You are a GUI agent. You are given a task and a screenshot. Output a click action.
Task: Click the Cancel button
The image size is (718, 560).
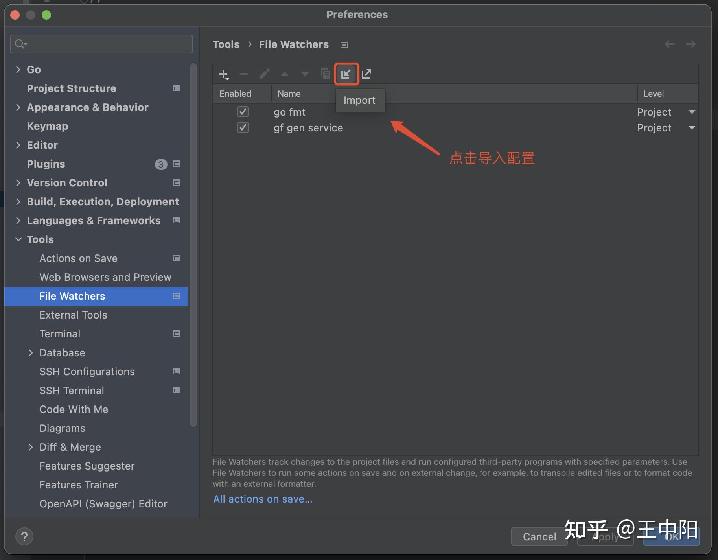539,536
